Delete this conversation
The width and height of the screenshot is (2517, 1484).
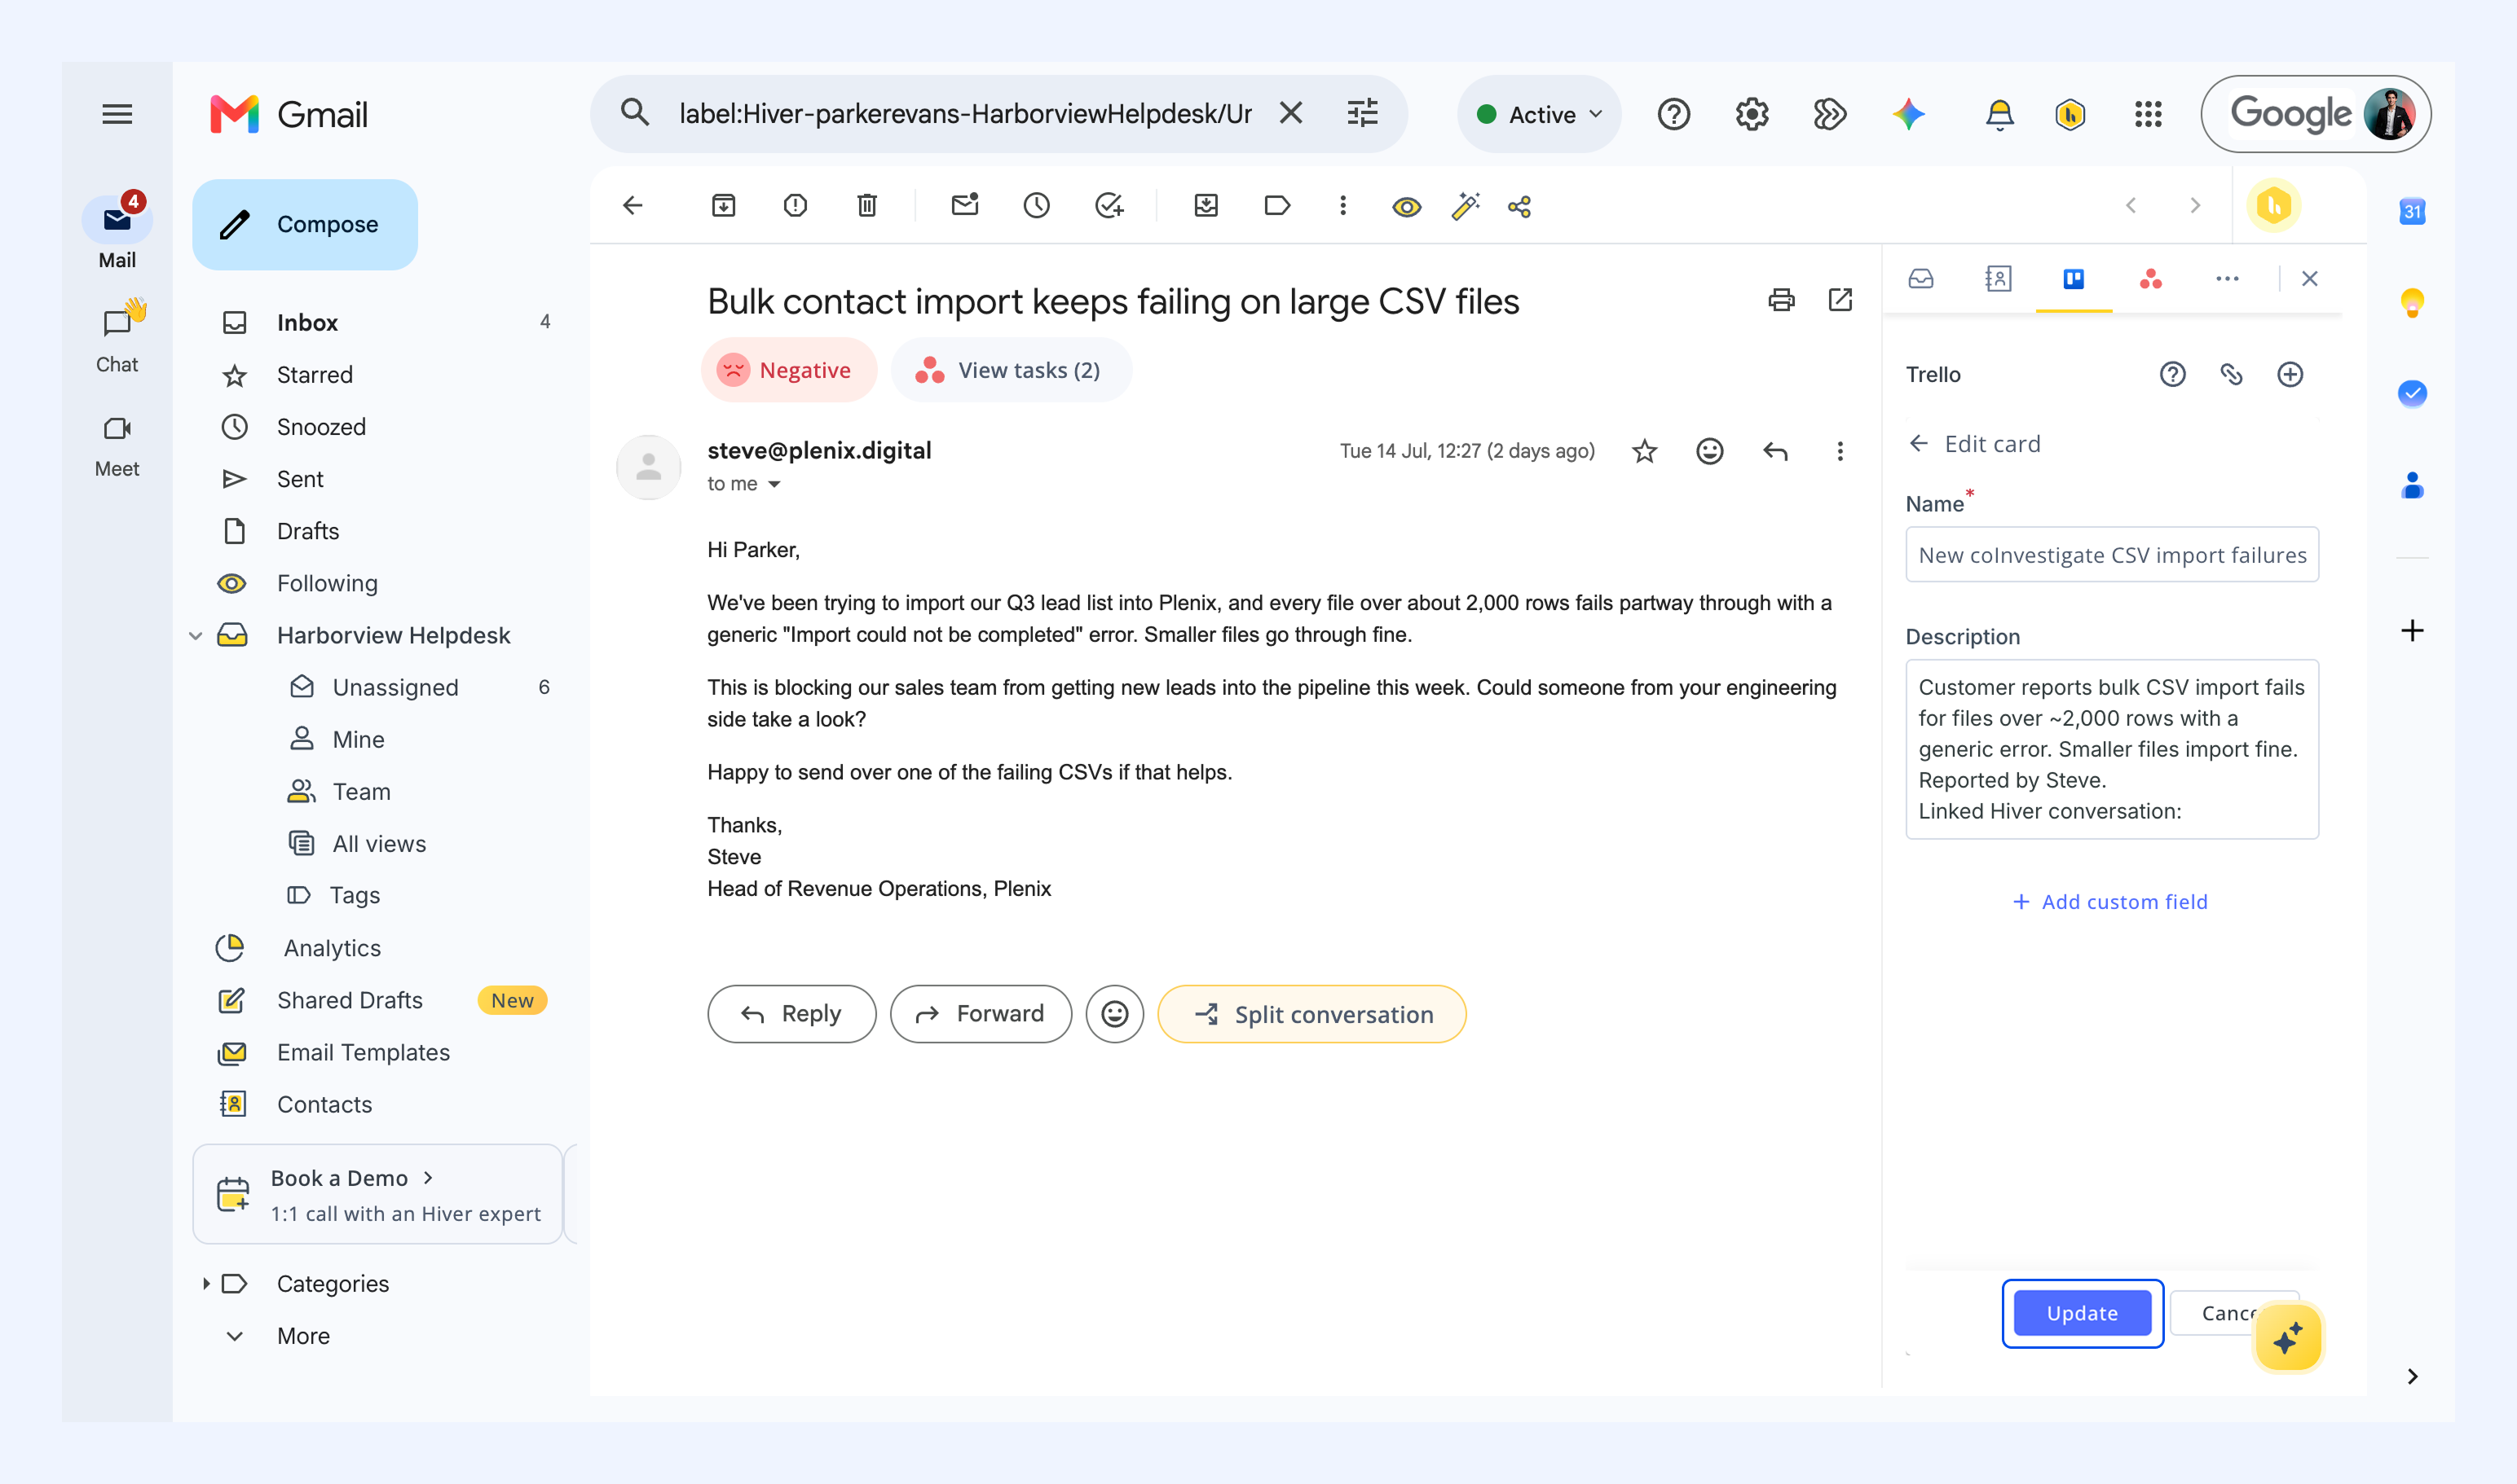click(866, 206)
